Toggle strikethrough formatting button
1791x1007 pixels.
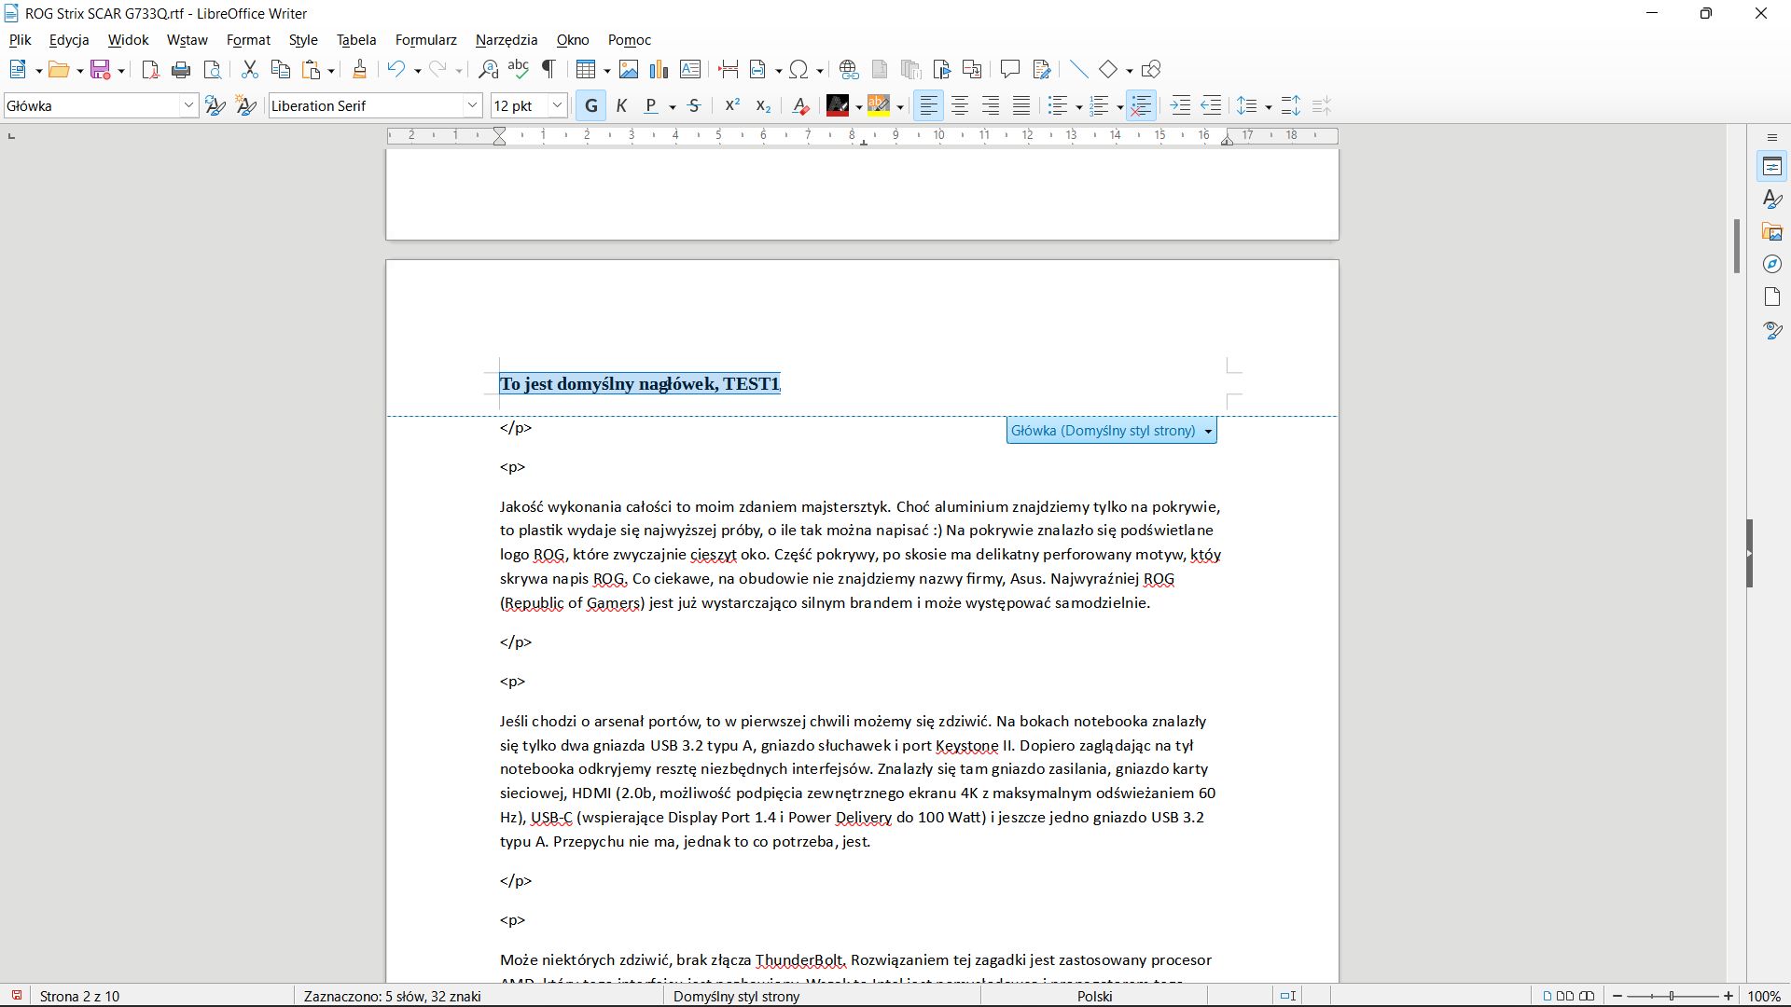pyautogui.click(x=694, y=106)
